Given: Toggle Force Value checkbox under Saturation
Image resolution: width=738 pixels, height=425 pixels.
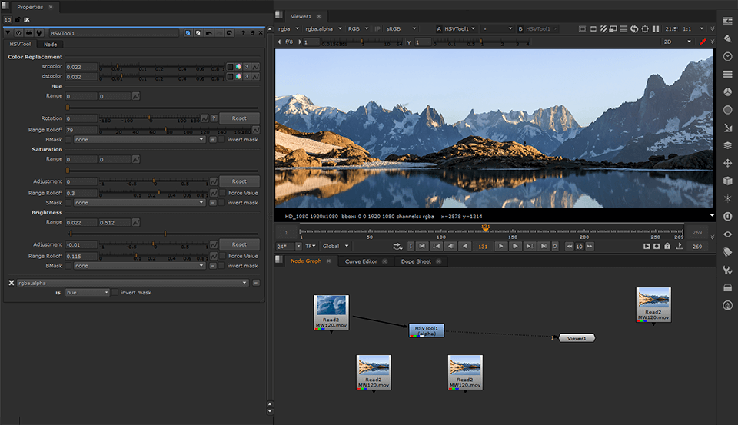Looking at the screenshot, I should (223, 193).
